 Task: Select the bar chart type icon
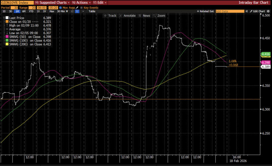[77, 11]
